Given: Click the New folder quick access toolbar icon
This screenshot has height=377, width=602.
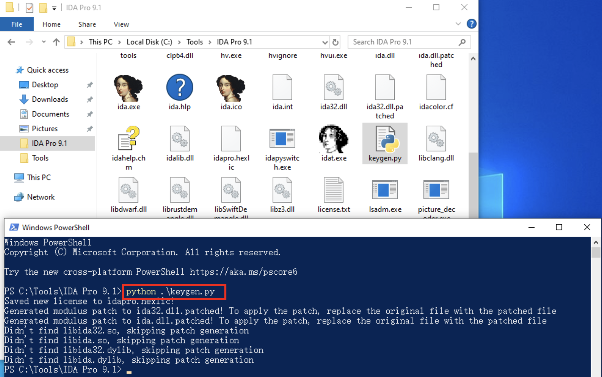Looking at the screenshot, I should click(43, 7).
